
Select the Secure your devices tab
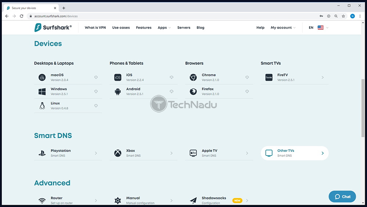[32, 8]
